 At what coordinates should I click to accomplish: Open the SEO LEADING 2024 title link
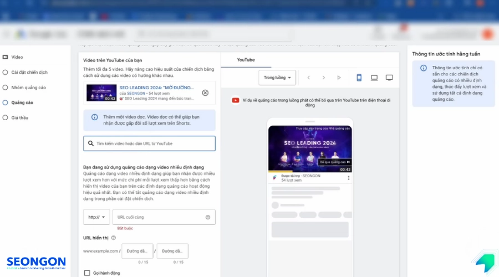click(156, 88)
